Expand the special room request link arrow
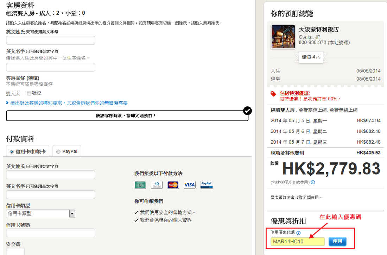 coord(7,103)
